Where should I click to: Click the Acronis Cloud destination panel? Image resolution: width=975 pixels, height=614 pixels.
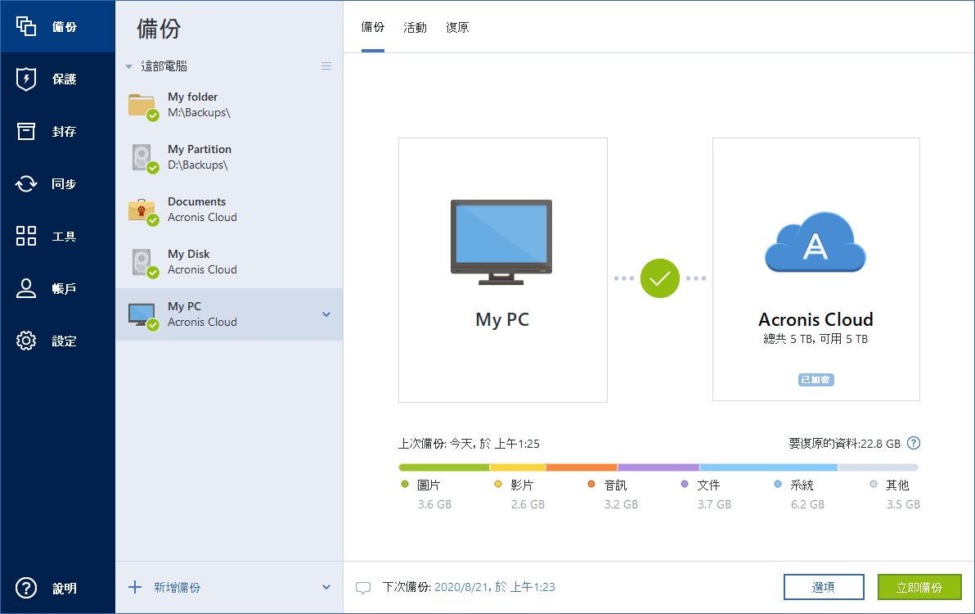click(x=815, y=269)
